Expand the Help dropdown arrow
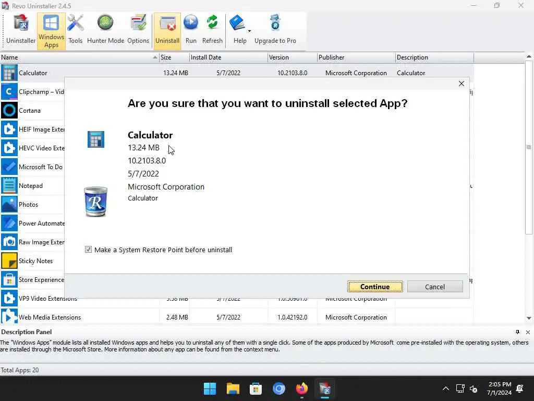 tap(249, 31)
